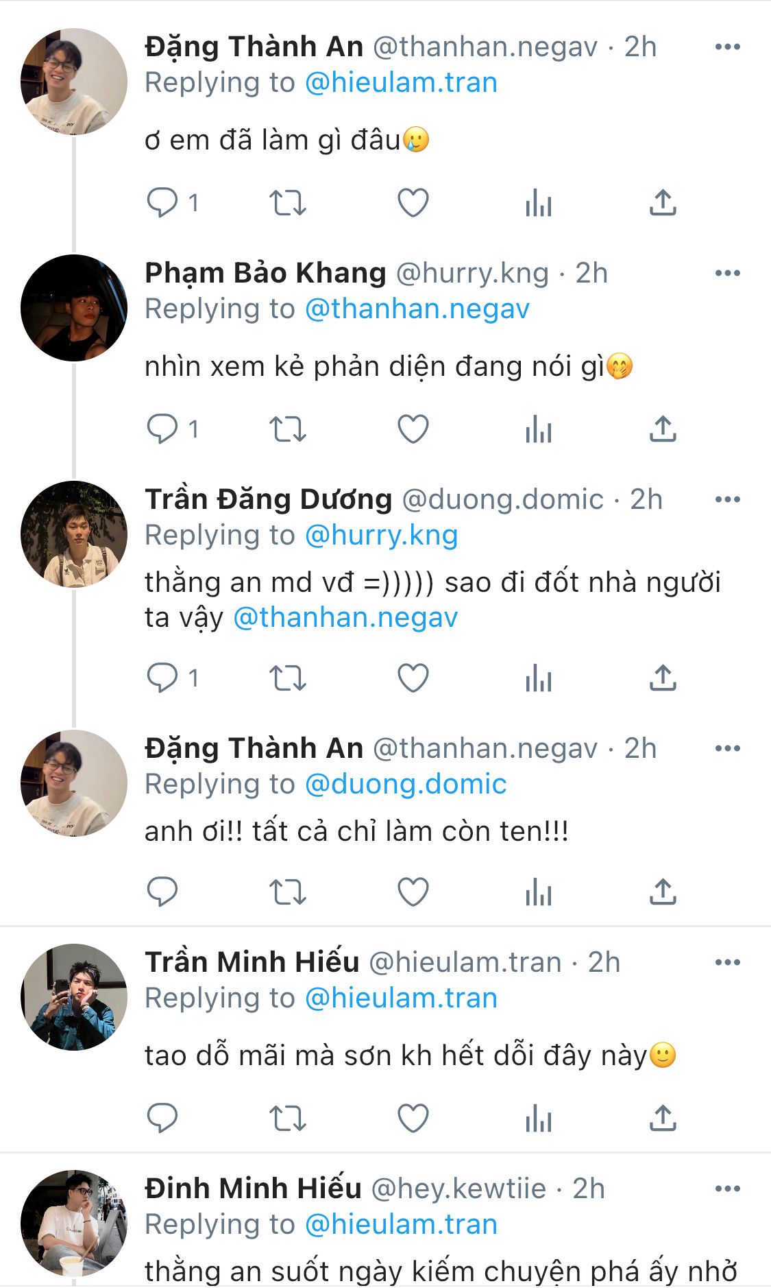The width and height of the screenshot is (771, 1288).
Task: Reply to Đặng Thành An's first tweet
Action: [162, 203]
